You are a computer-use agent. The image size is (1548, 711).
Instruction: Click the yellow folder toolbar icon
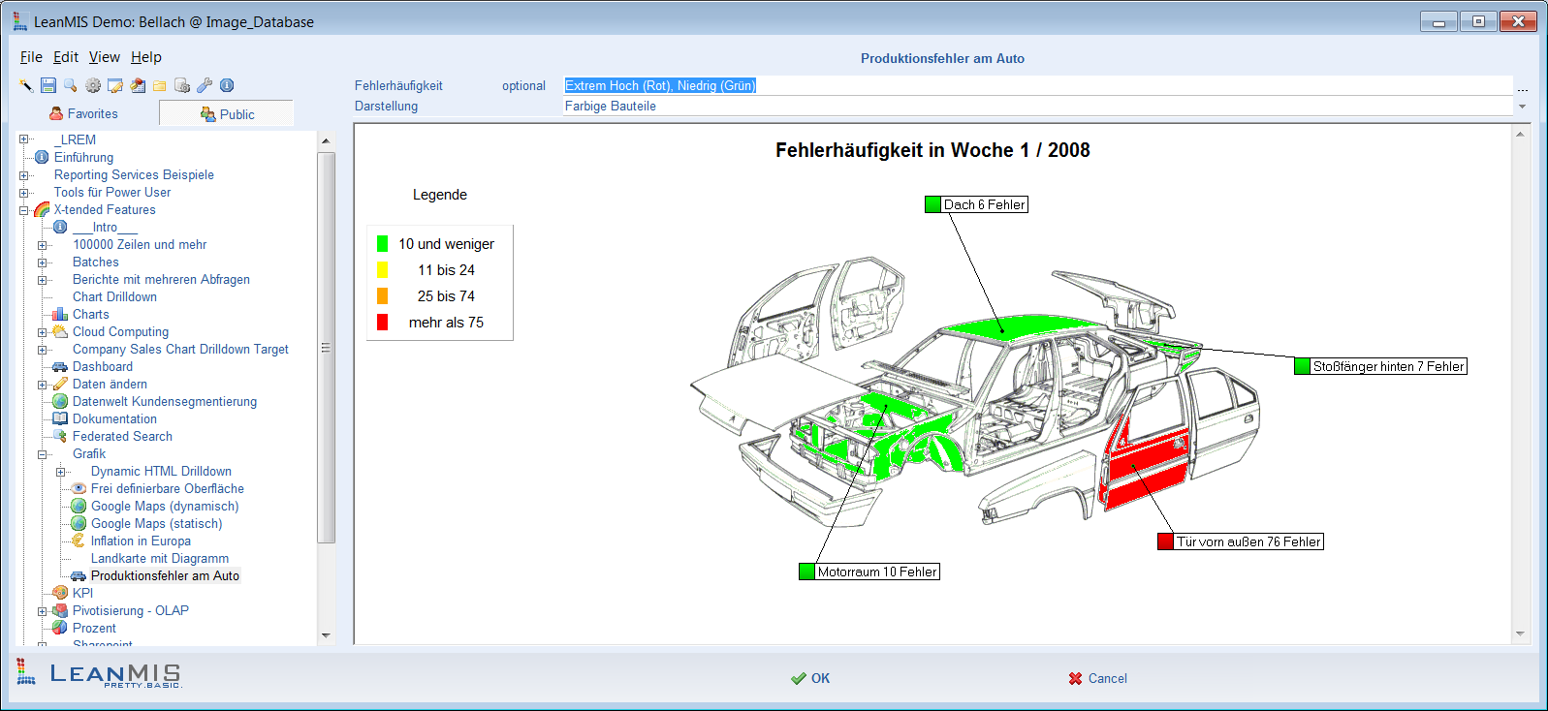(160, 85)
